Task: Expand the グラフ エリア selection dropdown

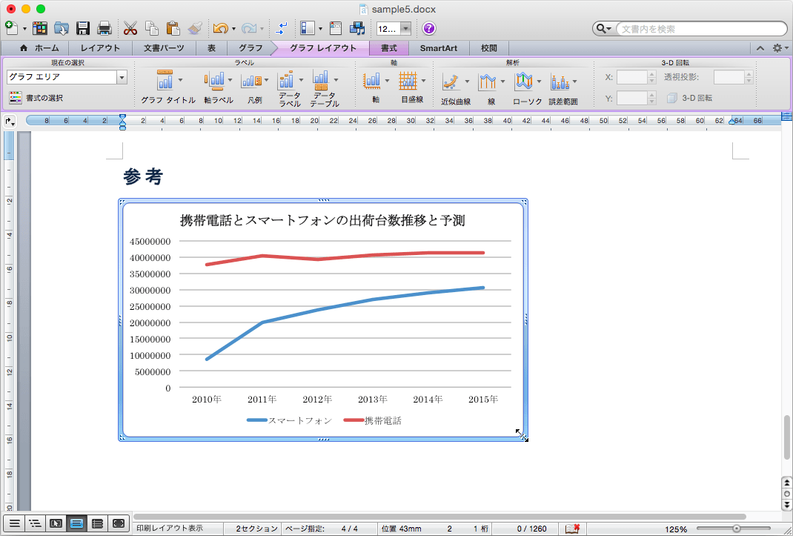Action: 122,77
